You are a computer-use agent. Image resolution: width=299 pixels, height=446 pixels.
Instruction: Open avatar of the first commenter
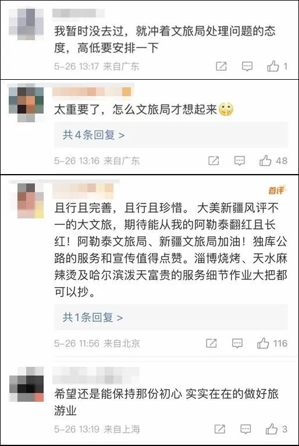tap(26, 24)
